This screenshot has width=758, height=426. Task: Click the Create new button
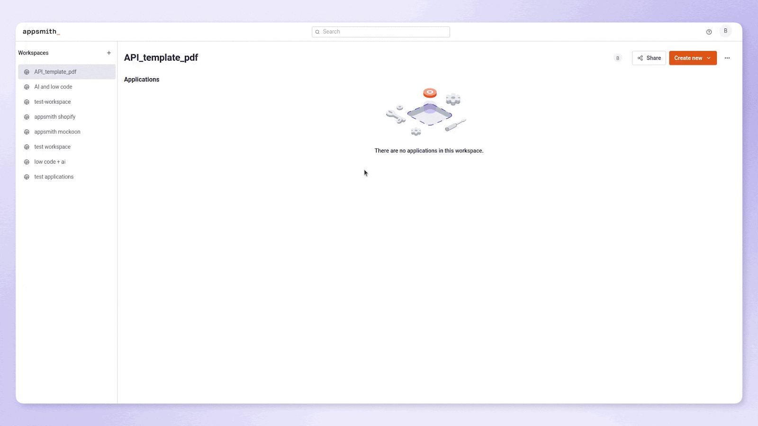pos(689,58)
